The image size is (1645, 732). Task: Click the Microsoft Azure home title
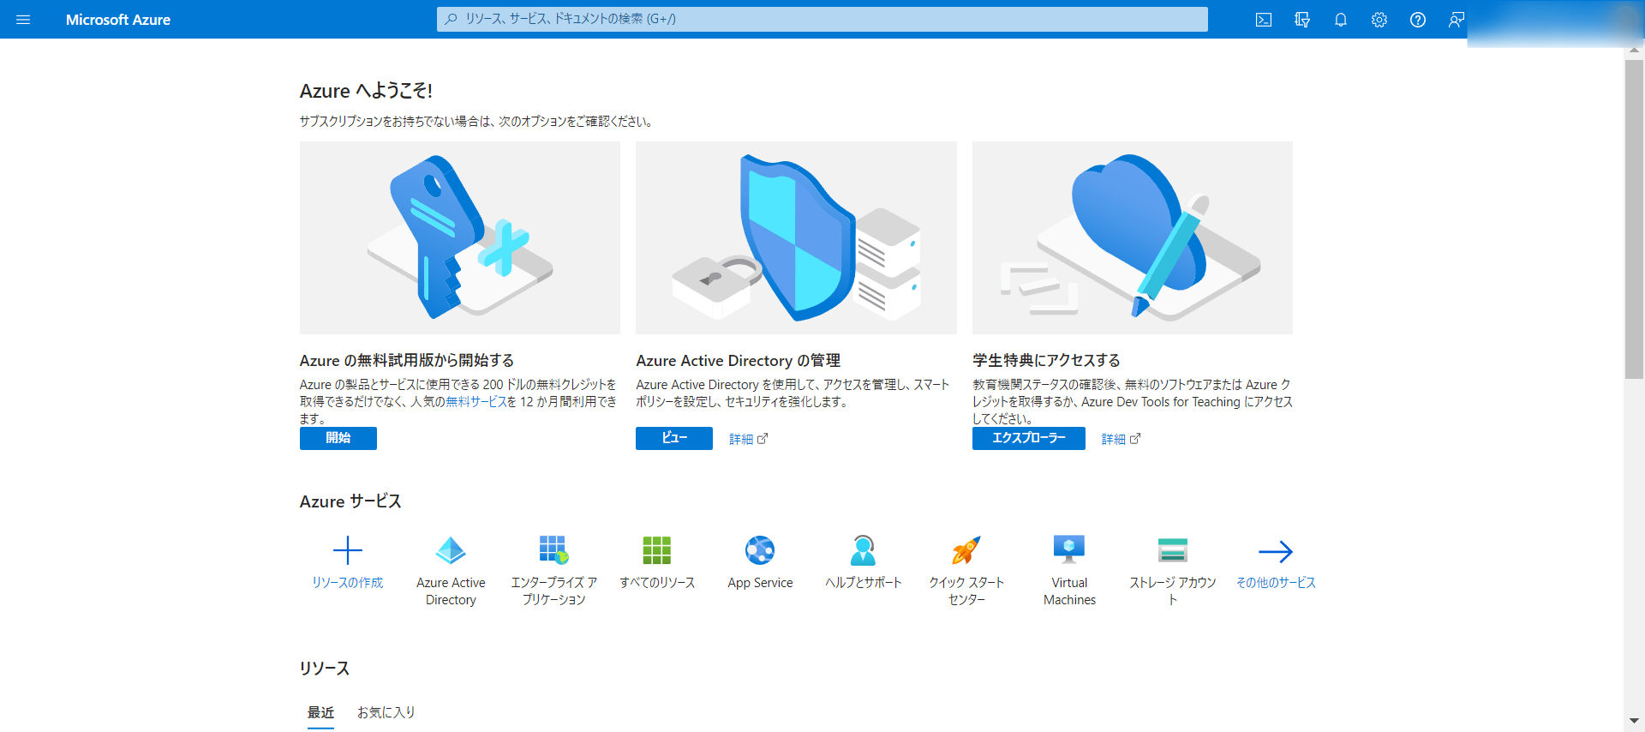click(118, 20)
